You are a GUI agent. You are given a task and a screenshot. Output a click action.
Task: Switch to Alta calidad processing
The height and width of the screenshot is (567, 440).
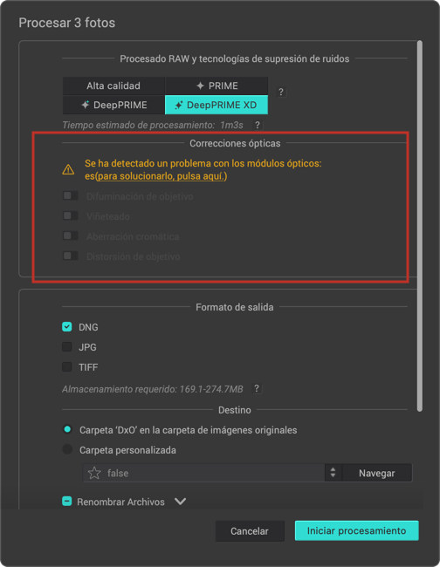tap(113, 85)
